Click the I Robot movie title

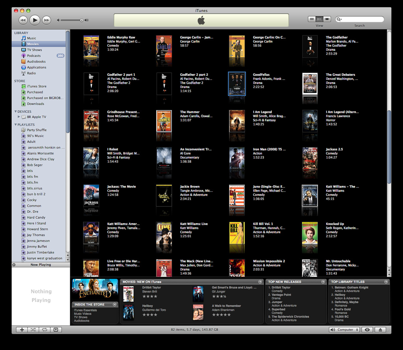113,149
